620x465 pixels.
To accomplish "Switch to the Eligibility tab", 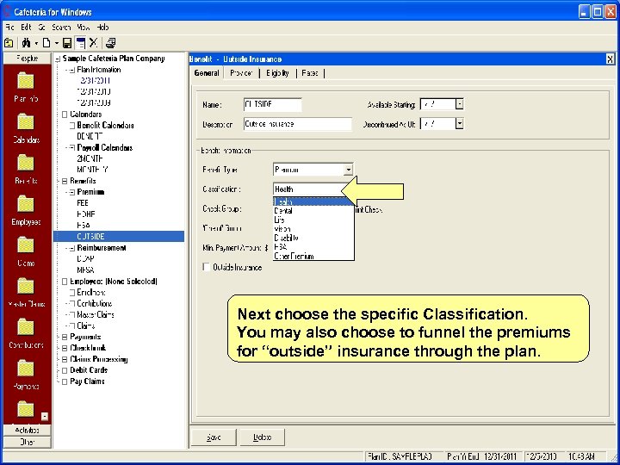I will pyautogui.click(x=277, y=73).
